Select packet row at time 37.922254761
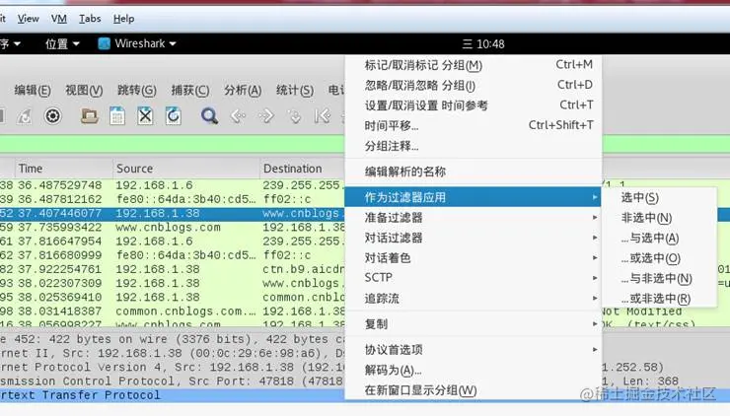The height and width of the screenshot is (416, 730). (x=173, y=269)
